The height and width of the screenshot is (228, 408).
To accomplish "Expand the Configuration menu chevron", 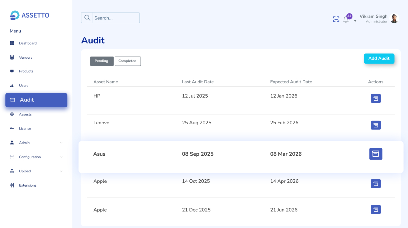I will (x=61, y=157).
